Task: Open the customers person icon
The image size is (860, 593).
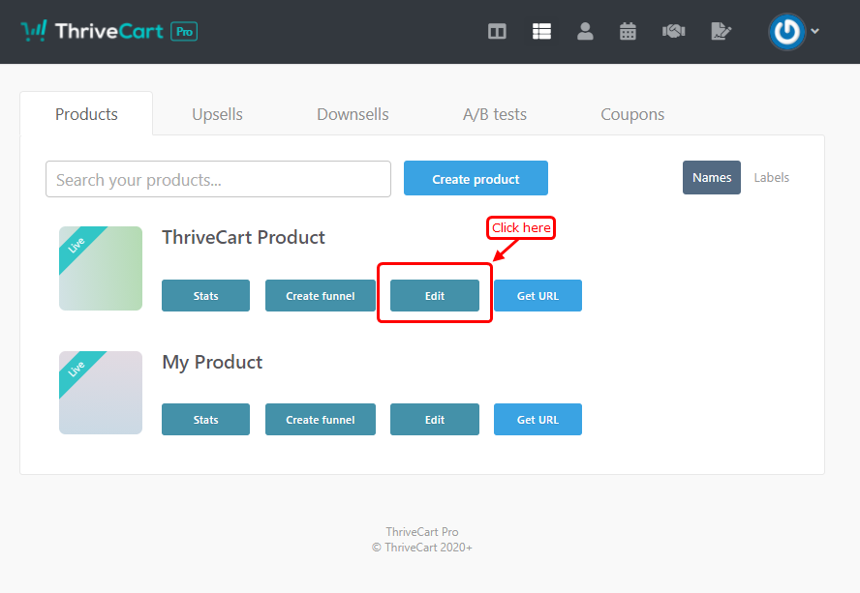Action: point(585,32)
